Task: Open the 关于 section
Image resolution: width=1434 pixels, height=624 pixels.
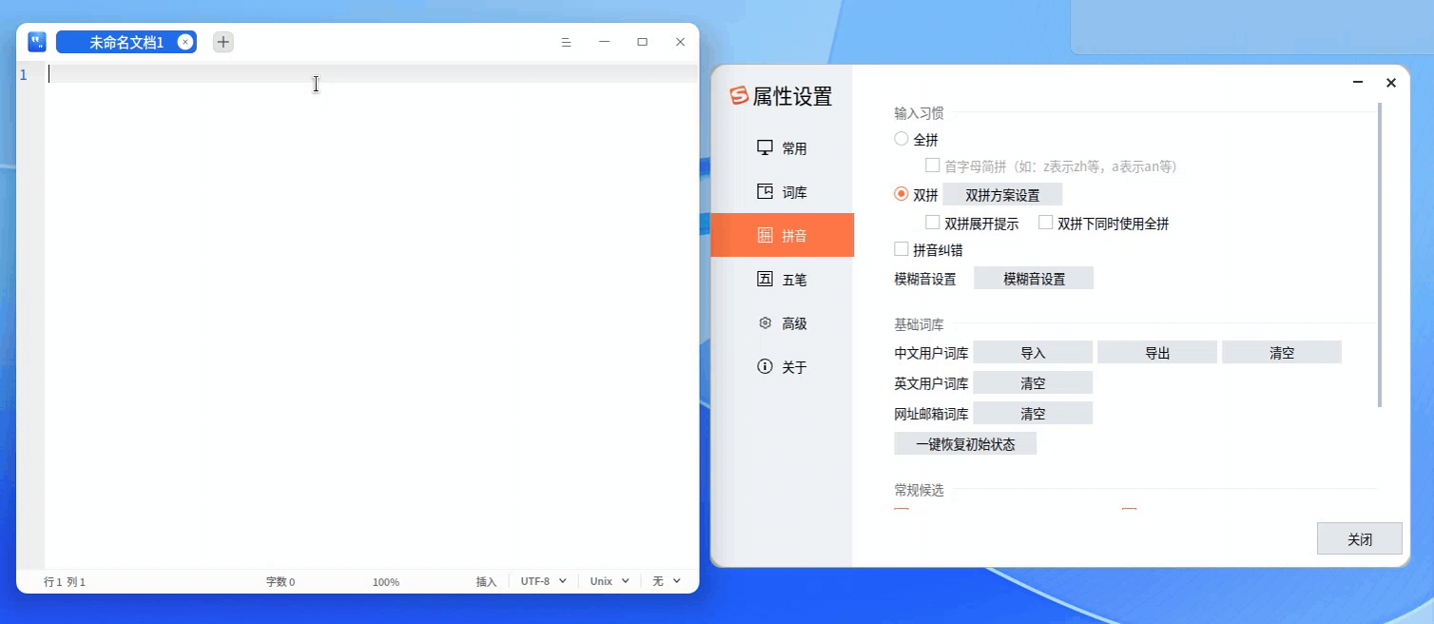Action: tap(782, 367)
